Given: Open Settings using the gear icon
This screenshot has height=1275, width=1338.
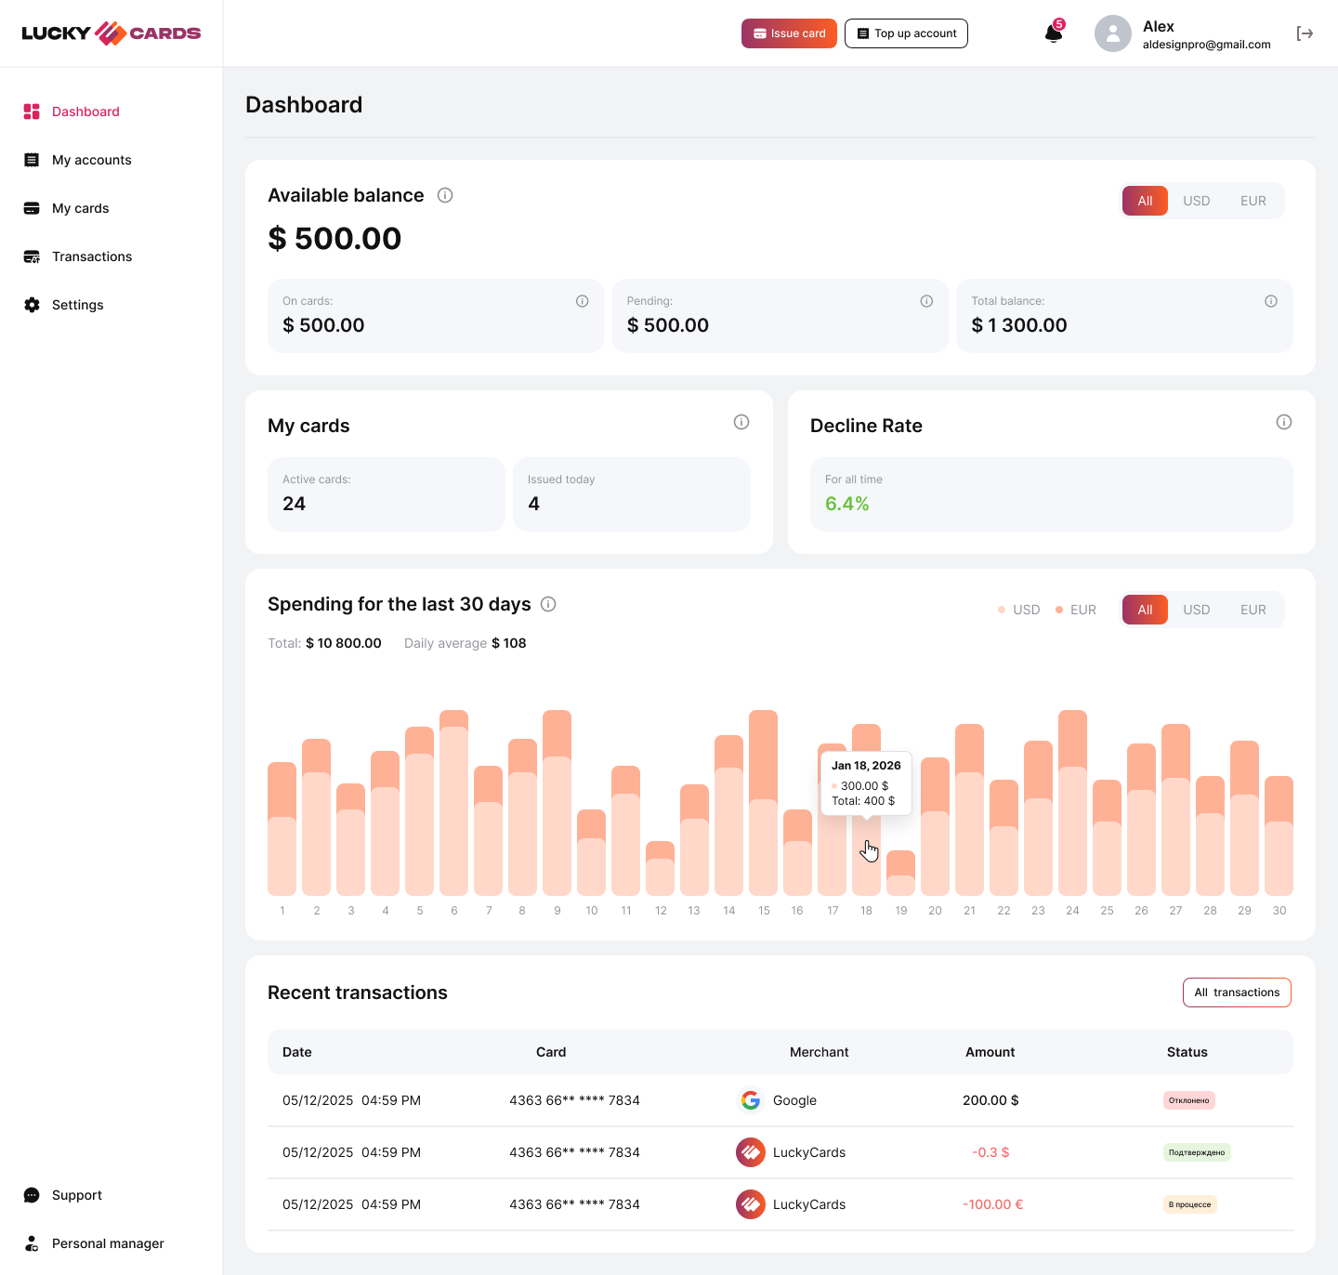Looking at the screenshot, I should [x=32, y=304].
